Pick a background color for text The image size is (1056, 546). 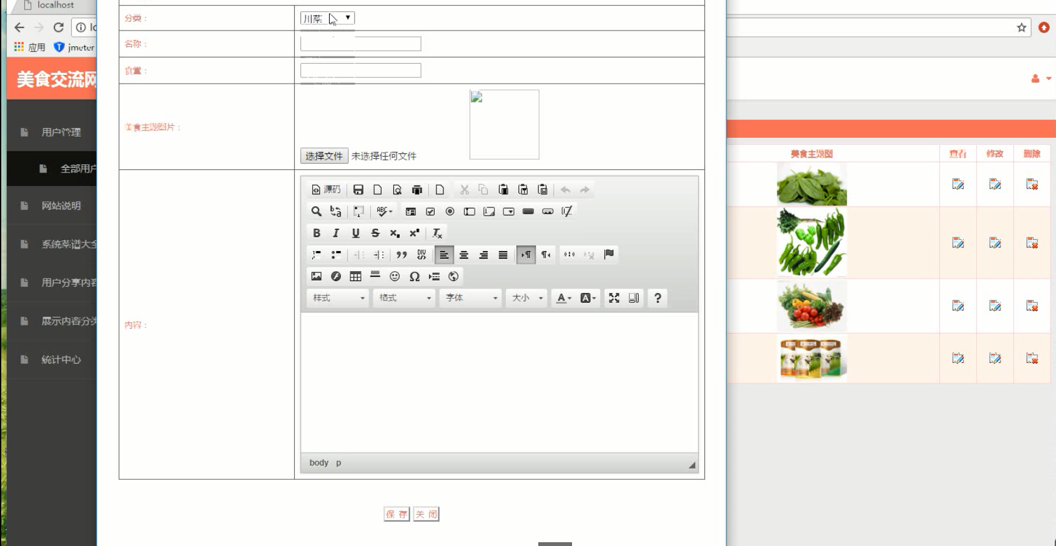coord(588,298)
